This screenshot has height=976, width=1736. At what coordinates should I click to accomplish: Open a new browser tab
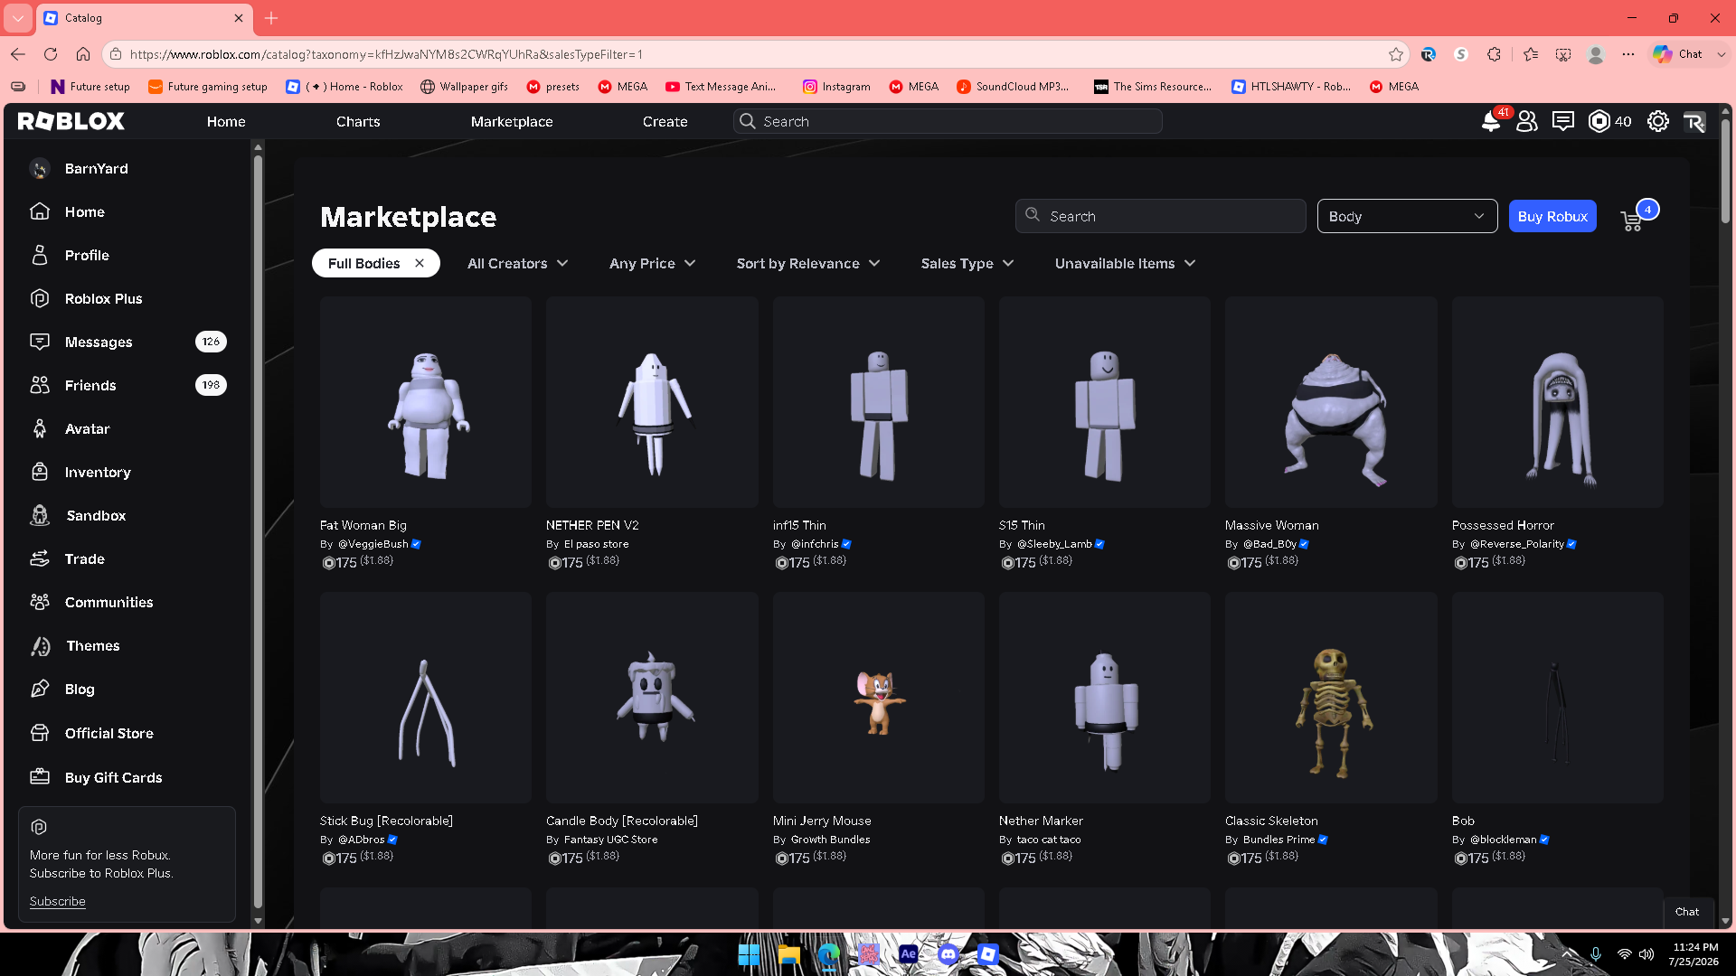(271, 18)
